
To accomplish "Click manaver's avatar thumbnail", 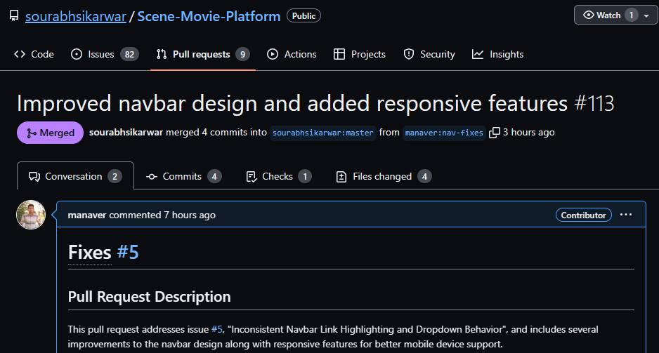I will [x=31, y=215].
